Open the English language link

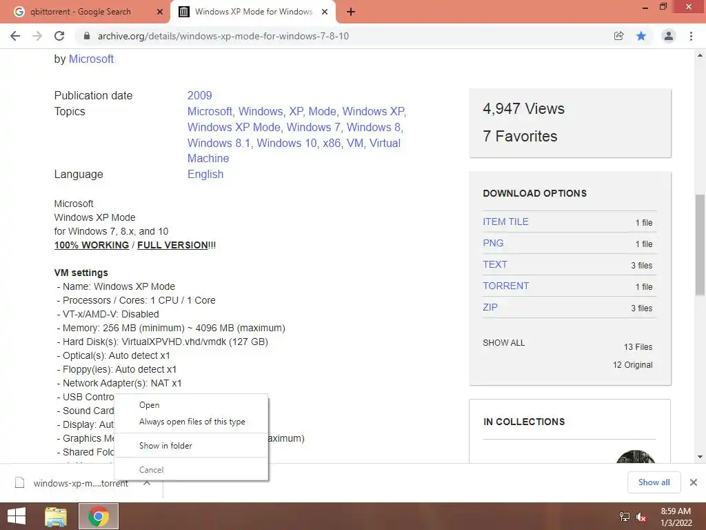click(x=205, y=175)
